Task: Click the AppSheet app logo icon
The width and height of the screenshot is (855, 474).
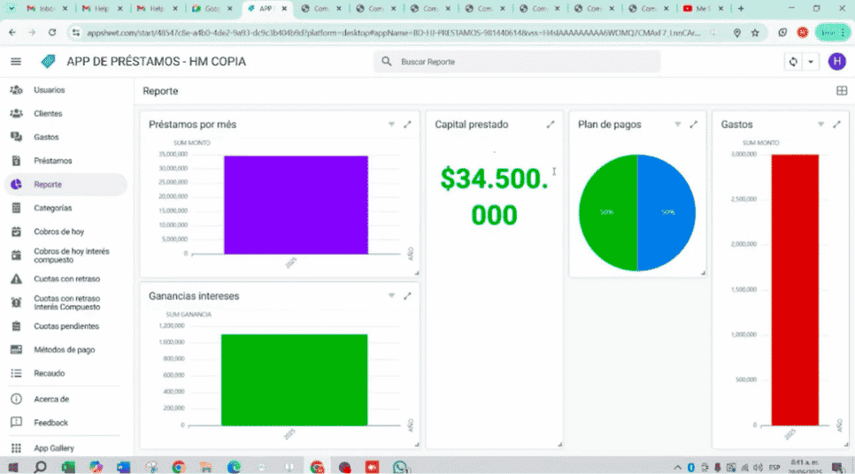Action: coord(48,62)
